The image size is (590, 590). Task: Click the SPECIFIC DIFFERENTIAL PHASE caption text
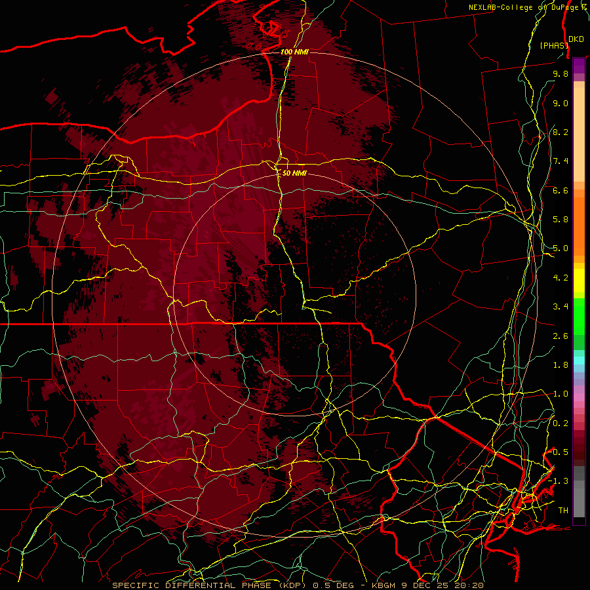pos(191,585)
